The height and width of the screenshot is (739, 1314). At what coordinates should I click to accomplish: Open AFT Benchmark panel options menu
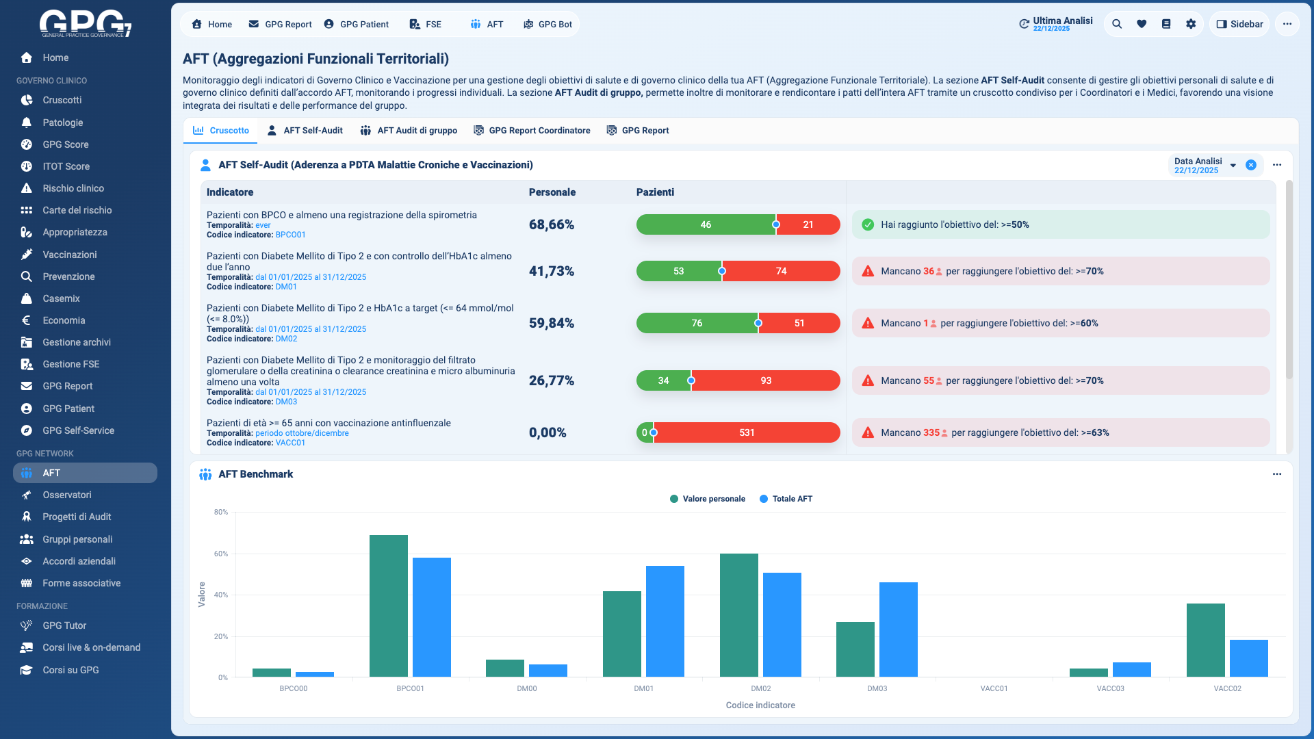(x=1277, y=474)
